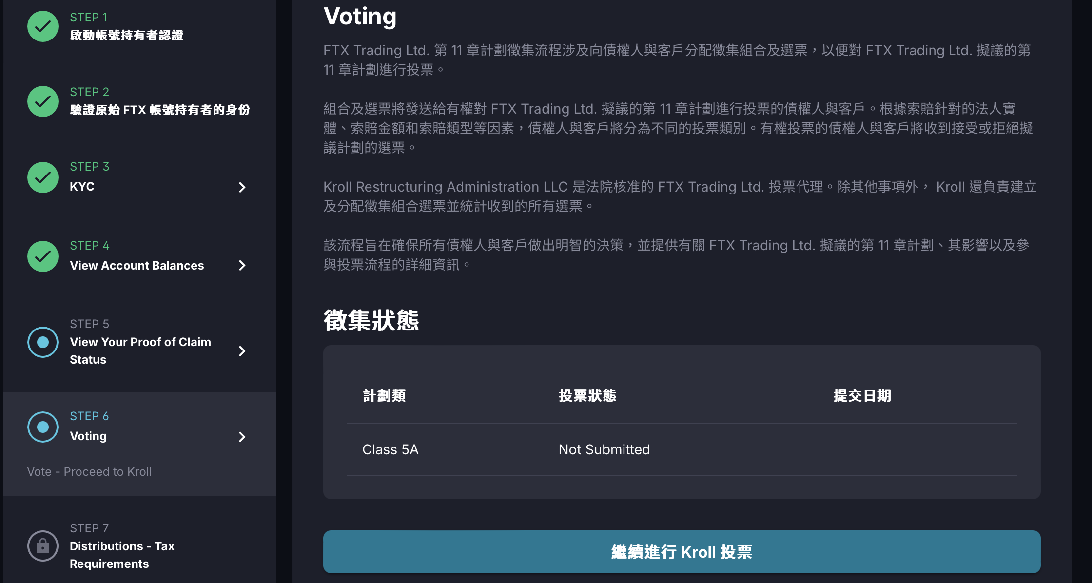
Task: Expand the Voting step chevron
Action: [x=242, y=437]
